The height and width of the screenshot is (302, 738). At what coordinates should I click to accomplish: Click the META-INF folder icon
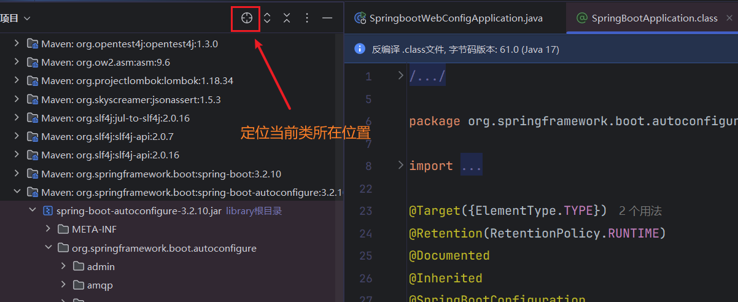[x=63, y=230]
